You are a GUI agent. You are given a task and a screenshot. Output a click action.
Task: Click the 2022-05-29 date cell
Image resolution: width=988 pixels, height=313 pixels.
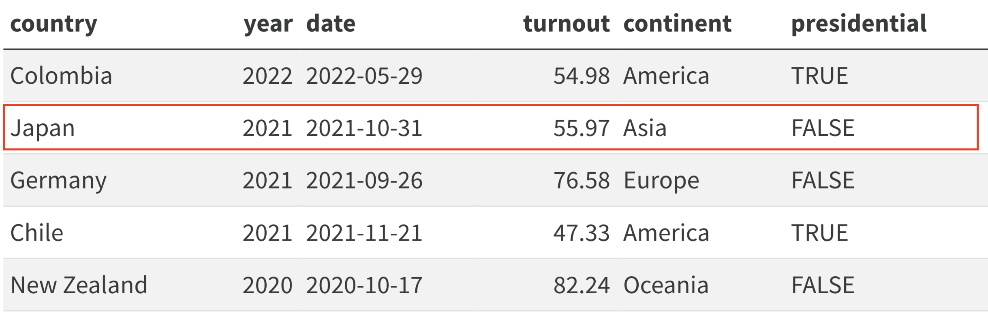coord(364,76)
